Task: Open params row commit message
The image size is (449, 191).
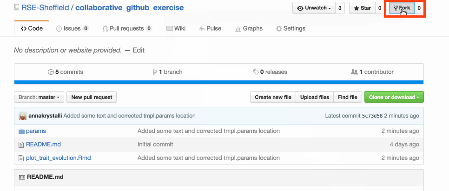Action: [x=208, y=131]
